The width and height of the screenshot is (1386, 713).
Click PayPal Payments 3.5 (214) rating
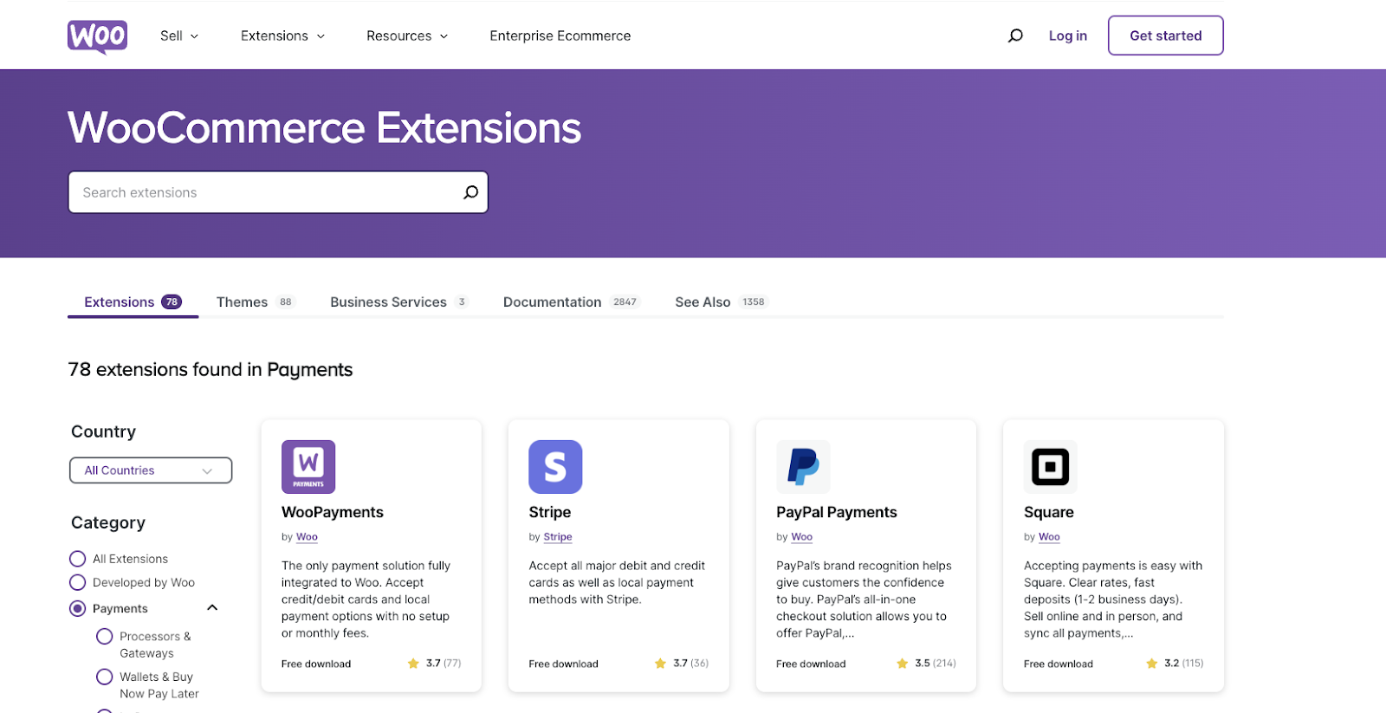point(936,664)
